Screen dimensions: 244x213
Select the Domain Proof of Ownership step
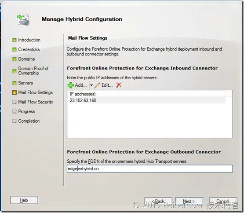(x=33, y=71)
